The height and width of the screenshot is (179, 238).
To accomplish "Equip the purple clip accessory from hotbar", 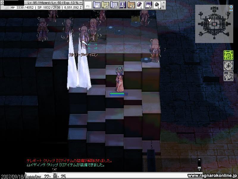I will coord(140,5).
